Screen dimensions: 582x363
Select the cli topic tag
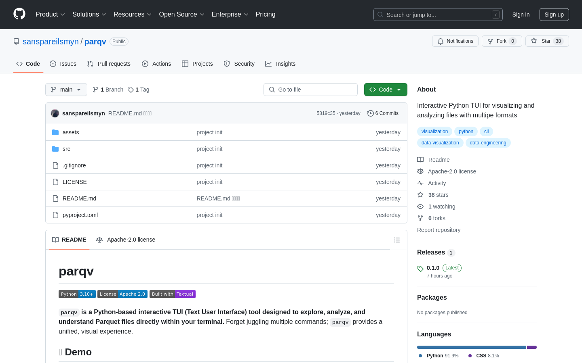click(486, 131)
